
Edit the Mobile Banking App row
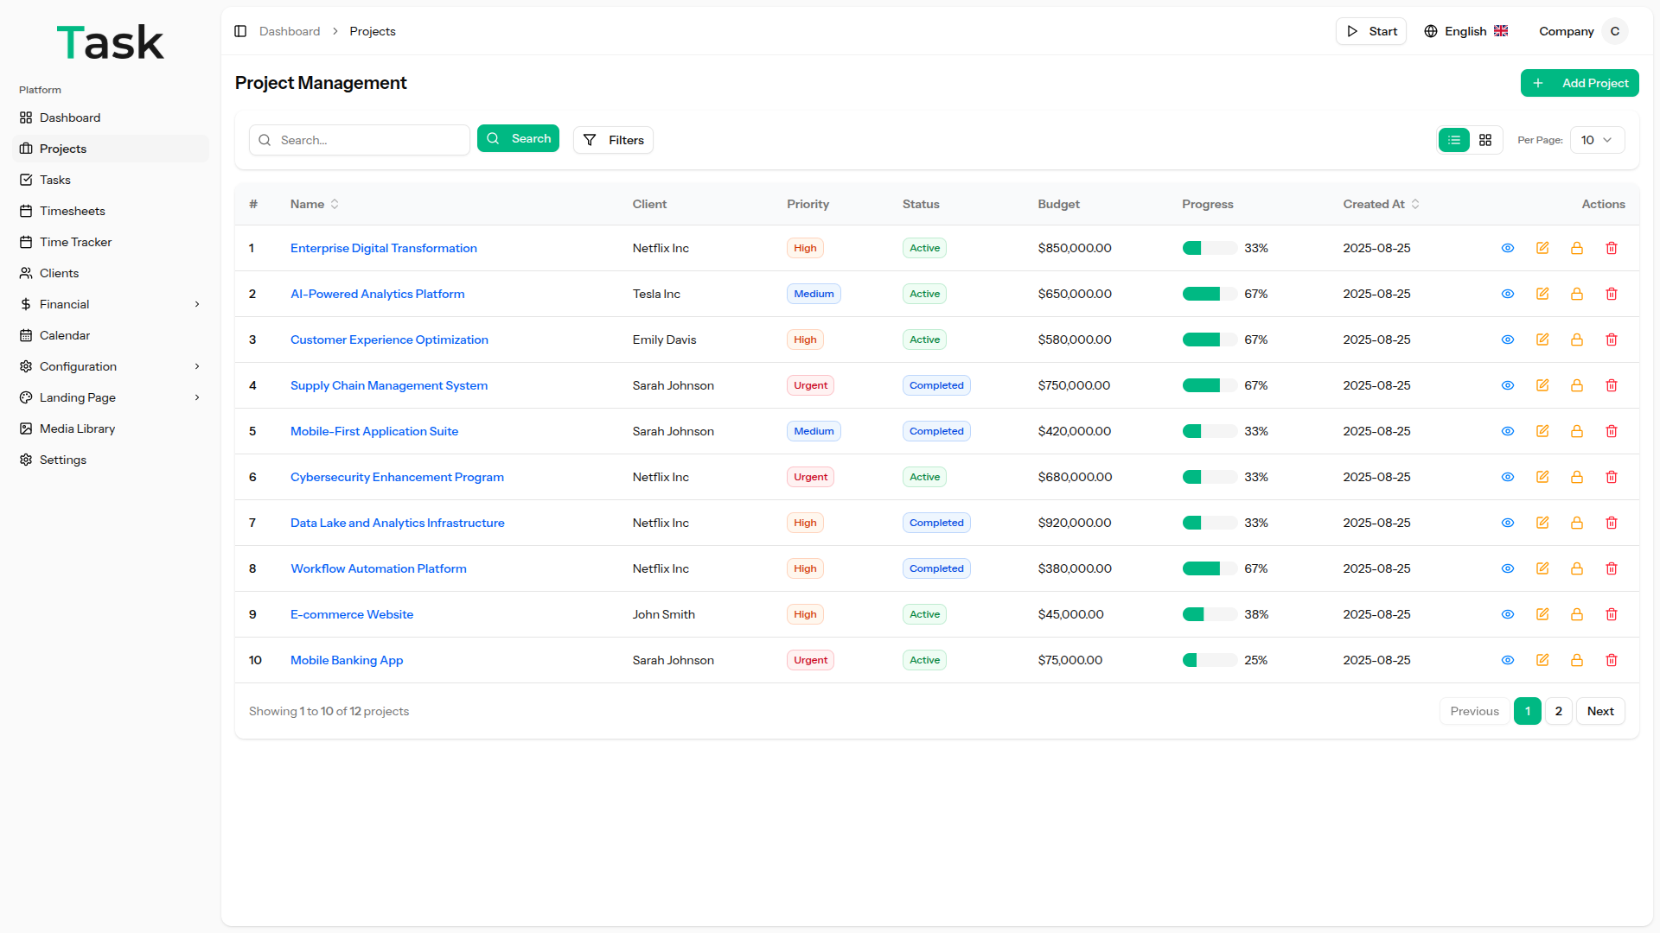click(x=1542, y=660)
